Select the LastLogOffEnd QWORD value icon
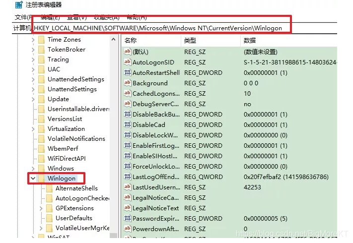The height and width of the screenshot is (243, 353). point(128,177)
